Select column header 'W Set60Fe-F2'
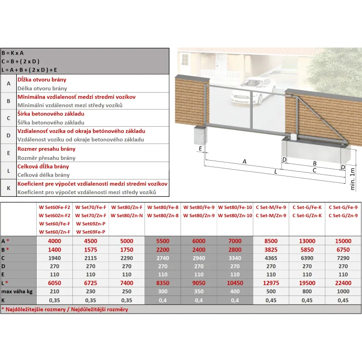 (54, 207)
